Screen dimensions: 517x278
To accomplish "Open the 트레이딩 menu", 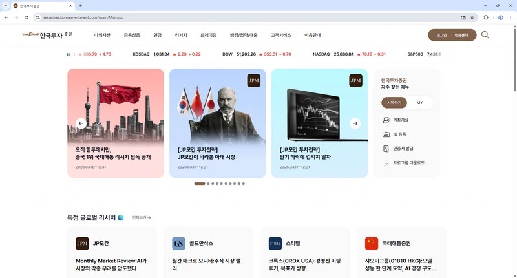I will tap(208, 35).
